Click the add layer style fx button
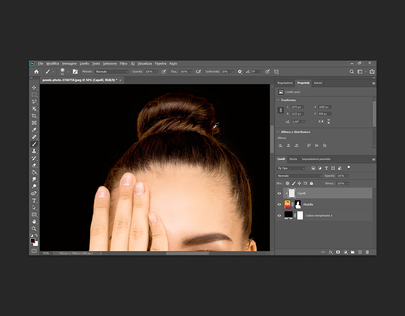 331,252
